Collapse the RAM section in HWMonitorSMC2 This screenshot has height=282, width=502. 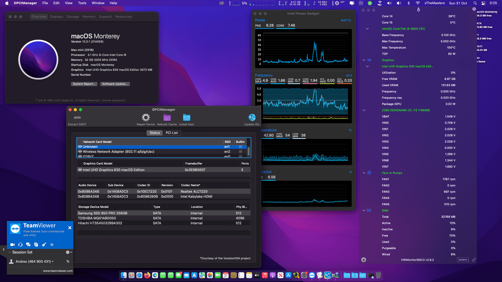(x=364, y=210)
